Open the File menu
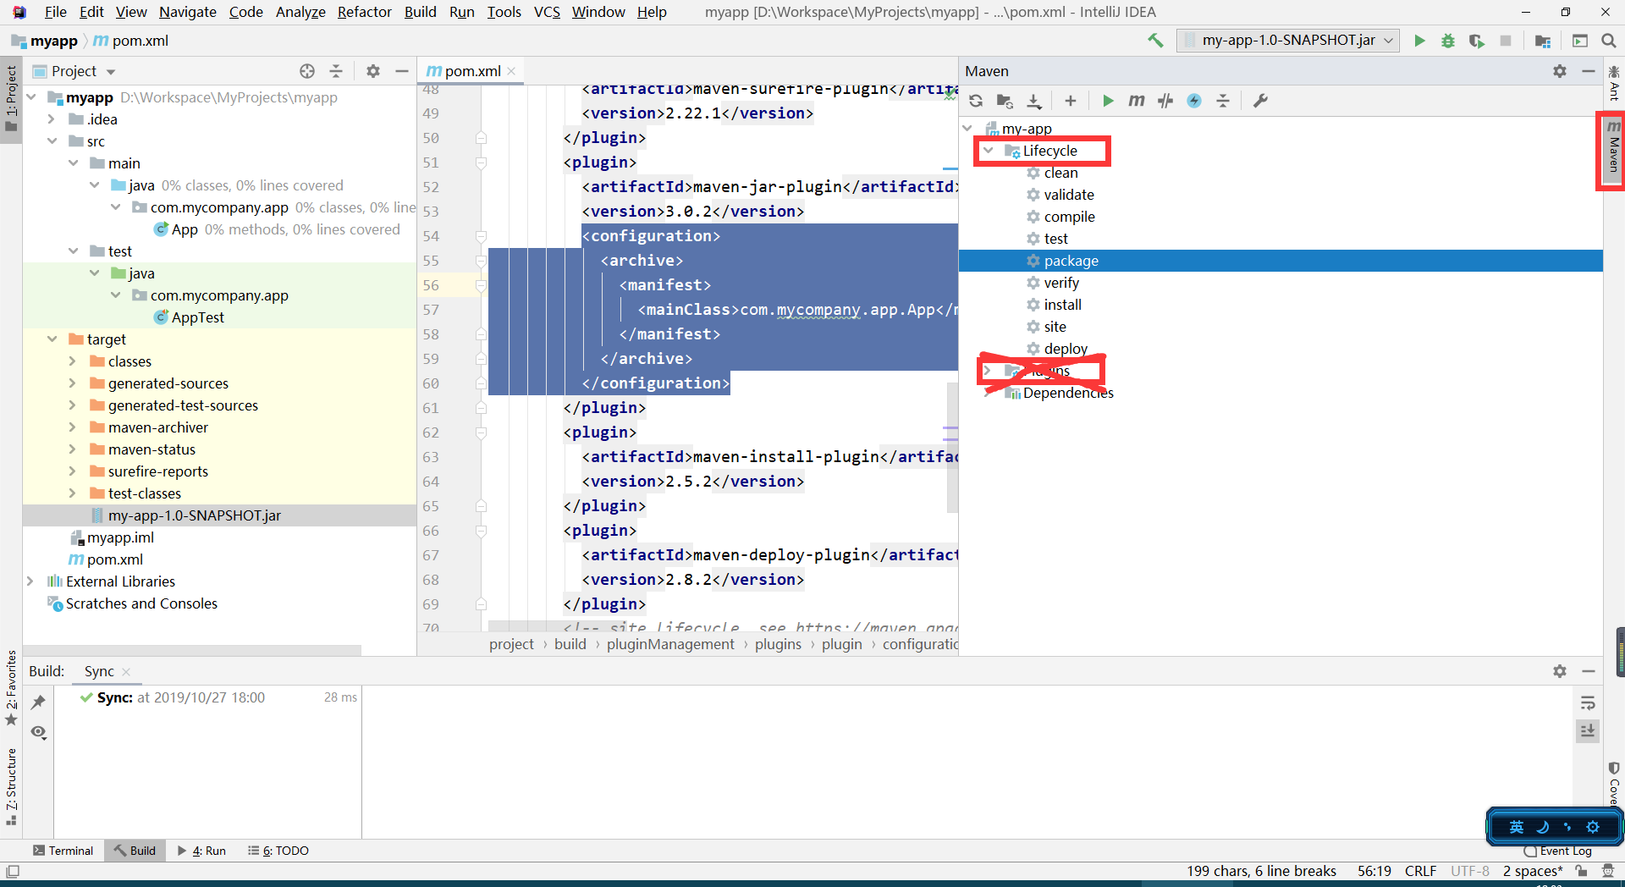 pyautogui.click(x=56, y=12)
